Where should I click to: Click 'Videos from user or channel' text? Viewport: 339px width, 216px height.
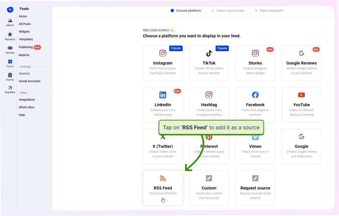[255, 154]
